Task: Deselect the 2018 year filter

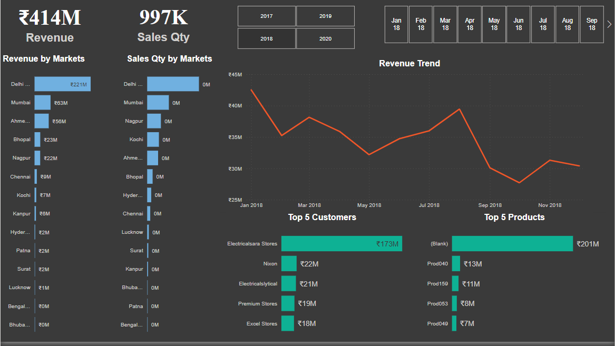Action: coord(266,38)
